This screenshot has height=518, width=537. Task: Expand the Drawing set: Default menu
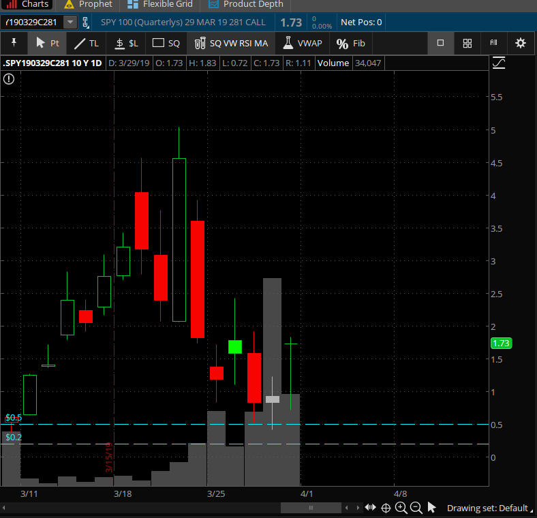click(x=488, y=508)
